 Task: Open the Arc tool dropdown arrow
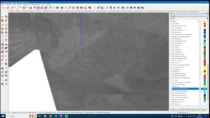[21, 8]
